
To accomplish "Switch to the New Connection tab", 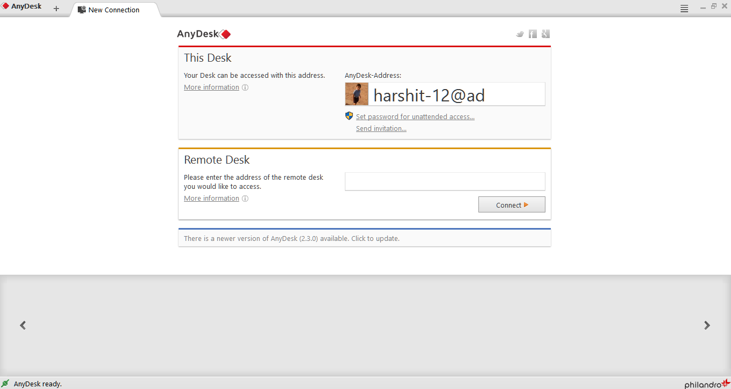I will click(114, 10).
